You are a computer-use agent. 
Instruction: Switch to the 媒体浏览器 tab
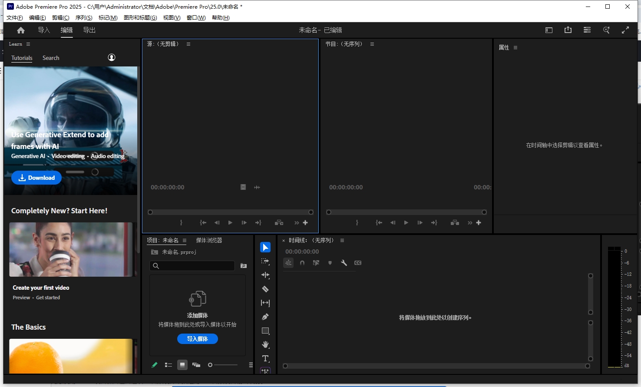(x=209, y=240)
